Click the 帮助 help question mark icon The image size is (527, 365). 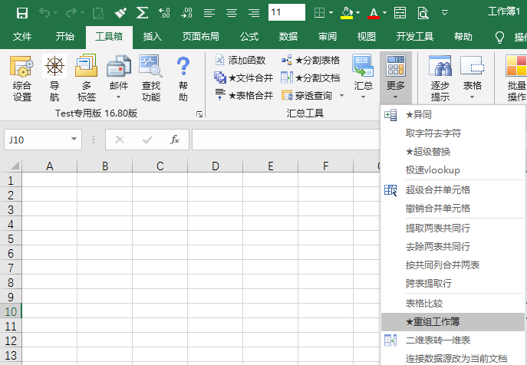click(183, 79)
